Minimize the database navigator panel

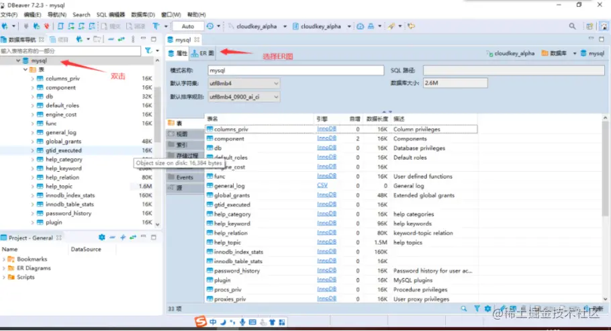144,39
